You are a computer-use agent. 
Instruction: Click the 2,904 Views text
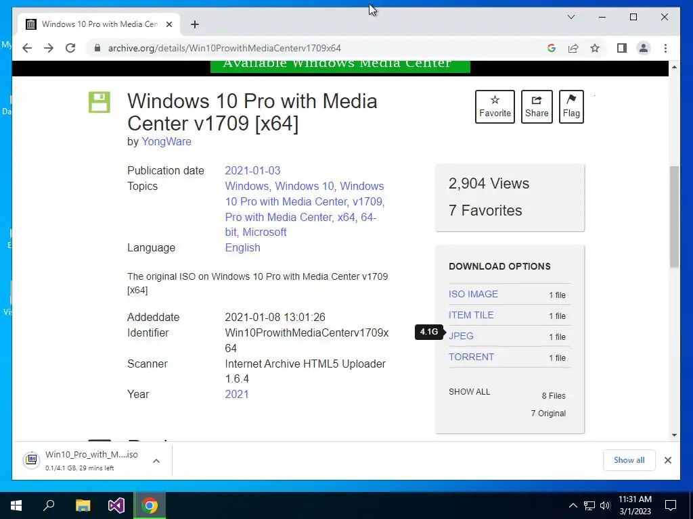[x=489, y=183]
